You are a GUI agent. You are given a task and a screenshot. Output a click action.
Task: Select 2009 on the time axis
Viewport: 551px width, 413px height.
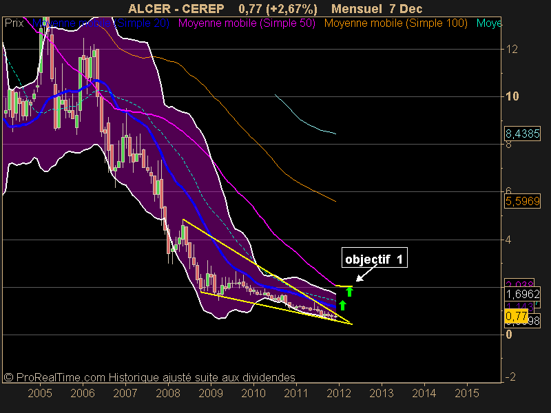click(x=211, y=393)
